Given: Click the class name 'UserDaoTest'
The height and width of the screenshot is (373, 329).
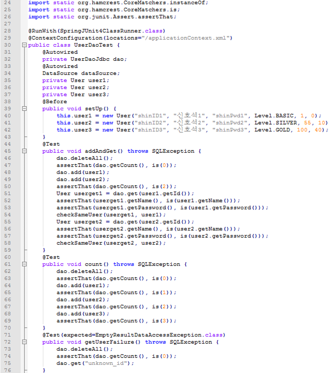Looking at the screenshot, I should coord(93,45).
